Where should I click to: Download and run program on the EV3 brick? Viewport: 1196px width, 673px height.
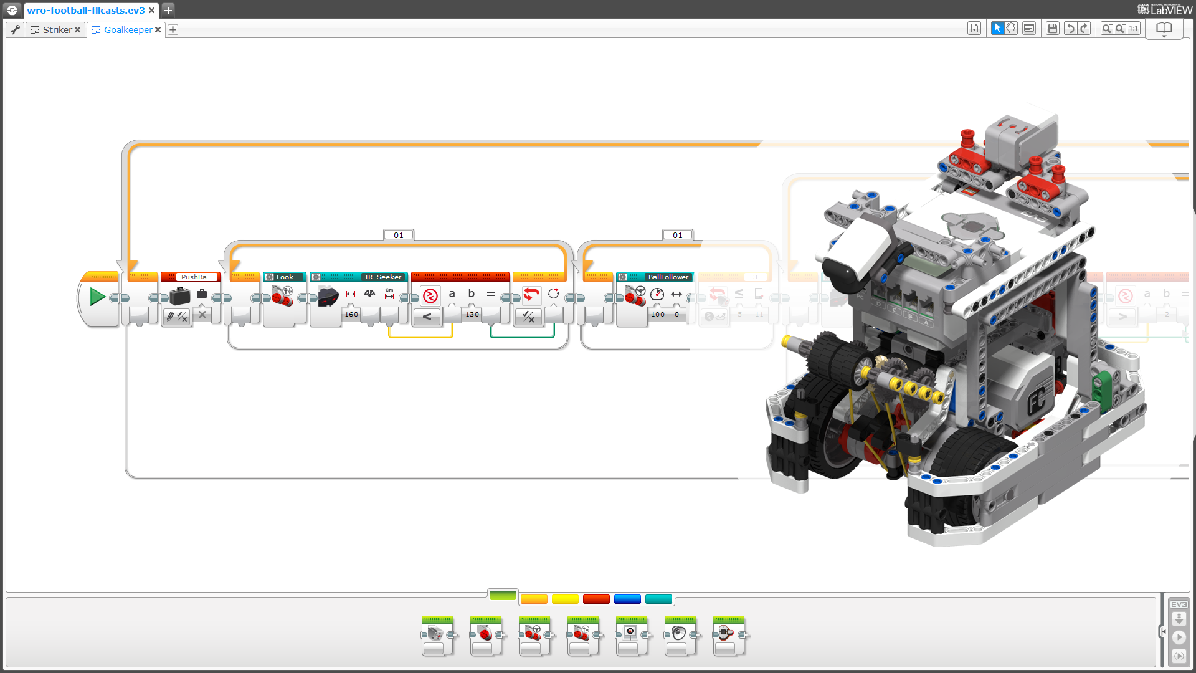tap(1179, 637)
